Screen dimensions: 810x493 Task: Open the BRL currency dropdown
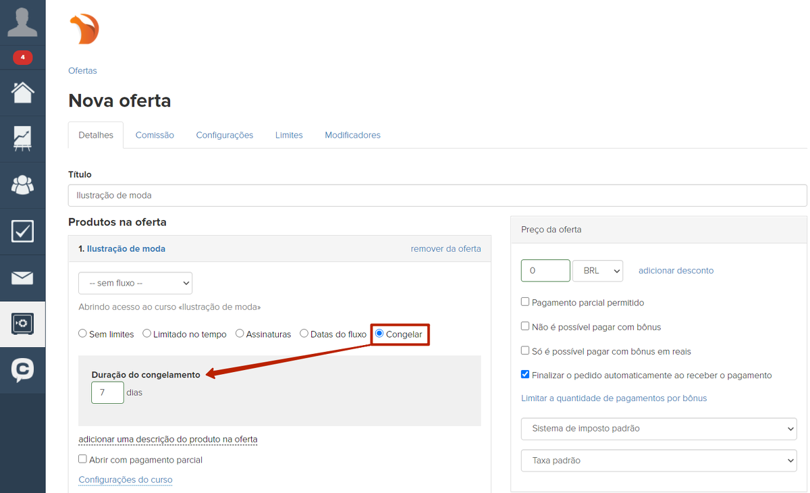click(597, 271)
